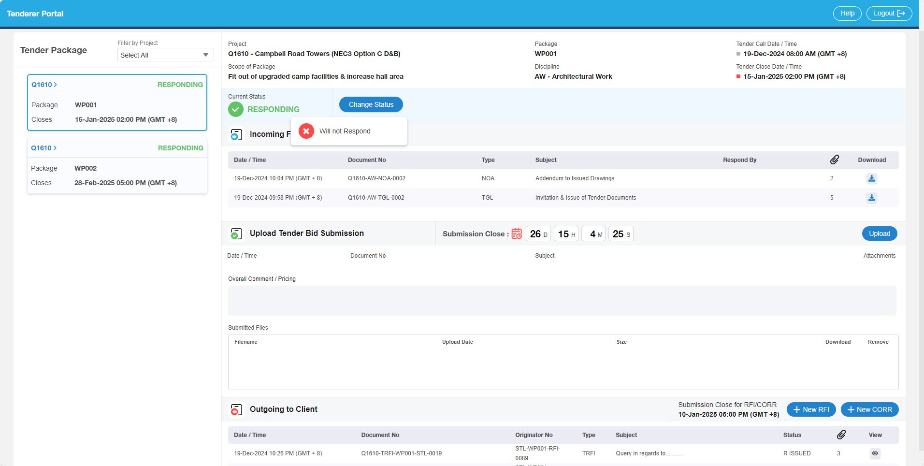
Task: Click the paperclip header in Outgoing table
Action: 841,435
